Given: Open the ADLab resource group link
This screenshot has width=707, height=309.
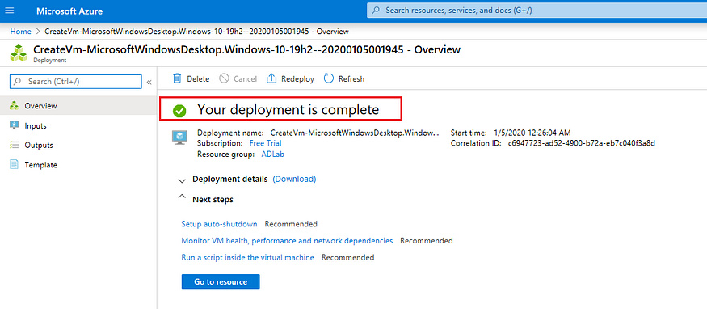Looking at the screenshot, I should 273,154.
